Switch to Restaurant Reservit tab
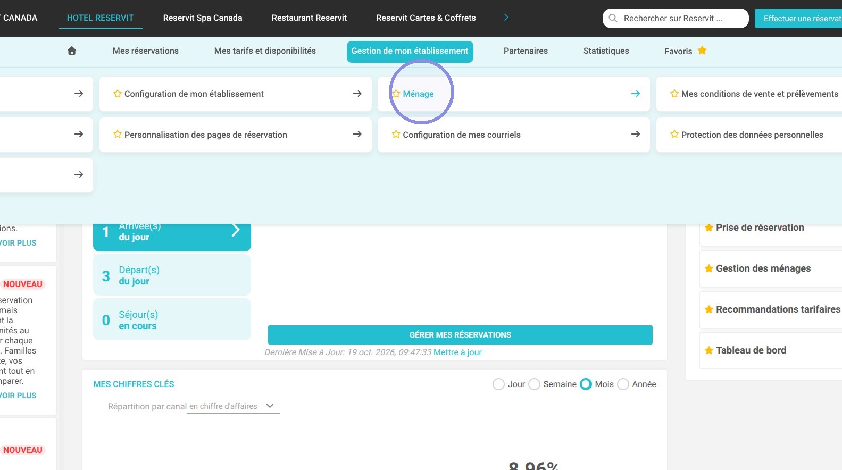The height and width of the screenshot is (470, 842). pyautogui.click(x=309, y=18)
